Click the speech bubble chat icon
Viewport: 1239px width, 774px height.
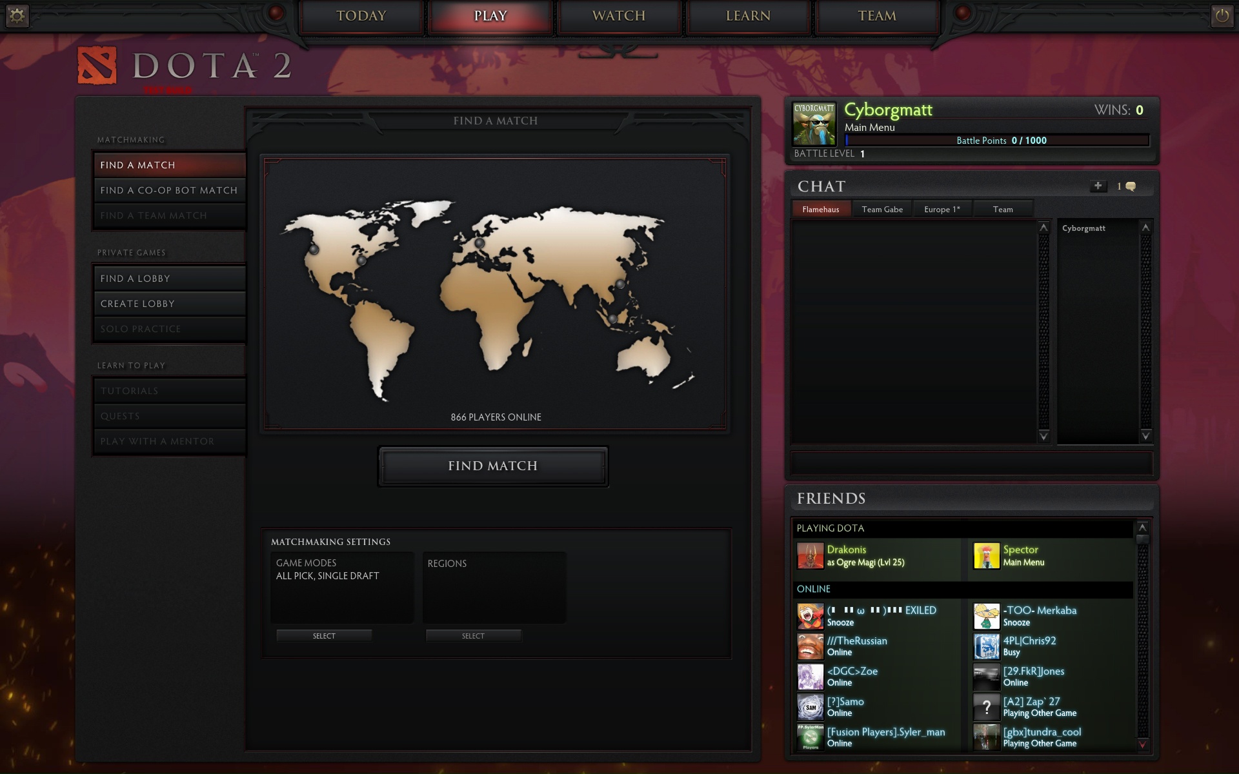pyautogui.click(x=1132, y=186)
